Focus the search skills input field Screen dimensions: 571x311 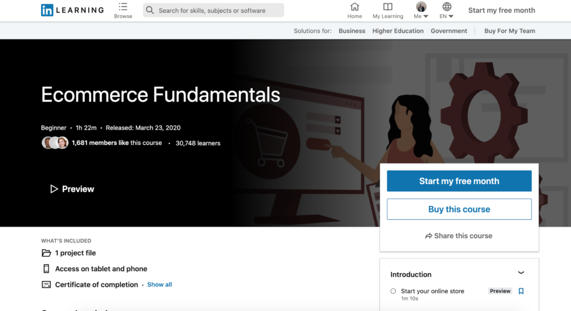[214, 10]
